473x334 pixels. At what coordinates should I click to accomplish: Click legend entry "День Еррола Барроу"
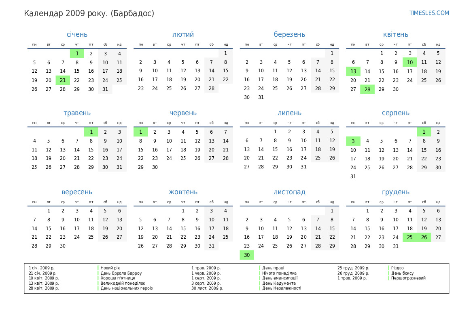(x=121, y=273)
